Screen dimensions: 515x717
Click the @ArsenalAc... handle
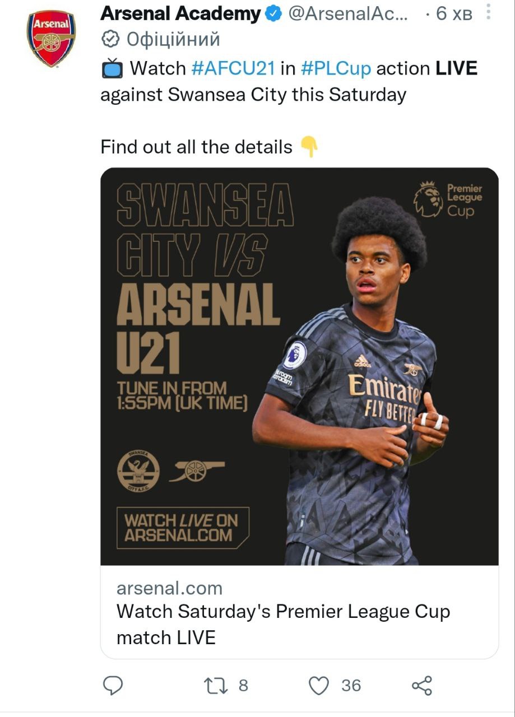[347, 14]
